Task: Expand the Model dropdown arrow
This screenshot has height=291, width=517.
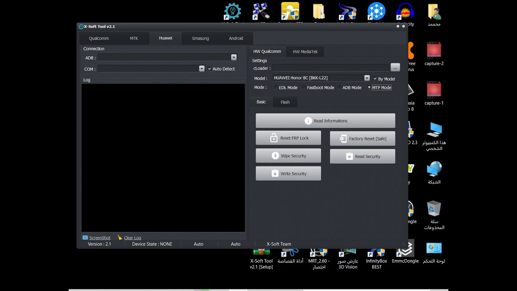Action: 367,78
